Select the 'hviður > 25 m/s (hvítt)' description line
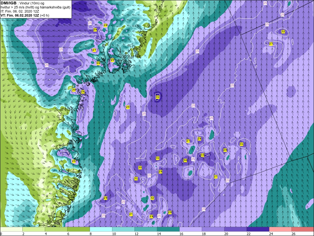314x236 pixels. pos(35,8)
